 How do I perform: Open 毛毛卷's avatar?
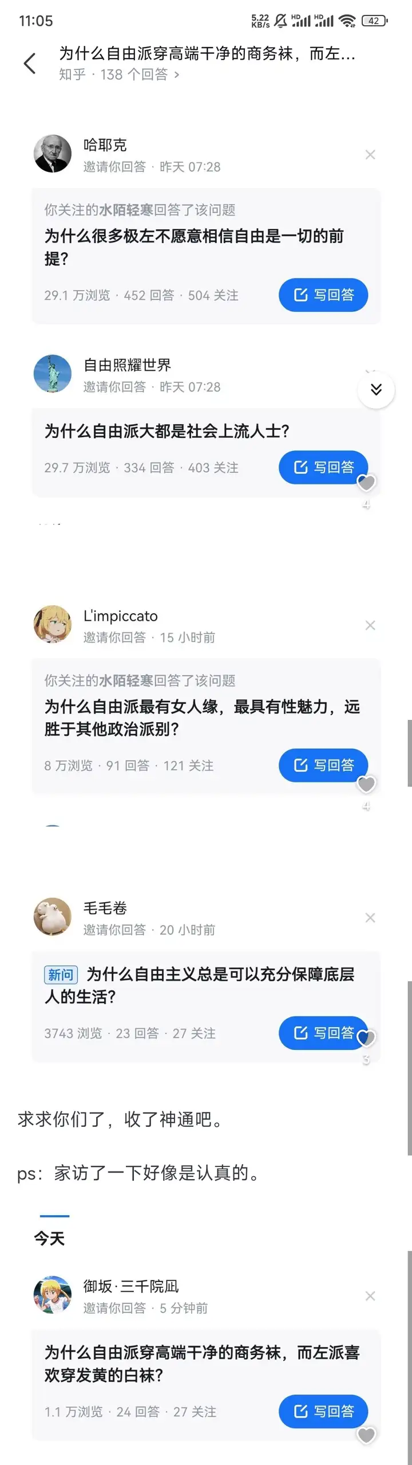pyautogui.click(x=53, y=916)
